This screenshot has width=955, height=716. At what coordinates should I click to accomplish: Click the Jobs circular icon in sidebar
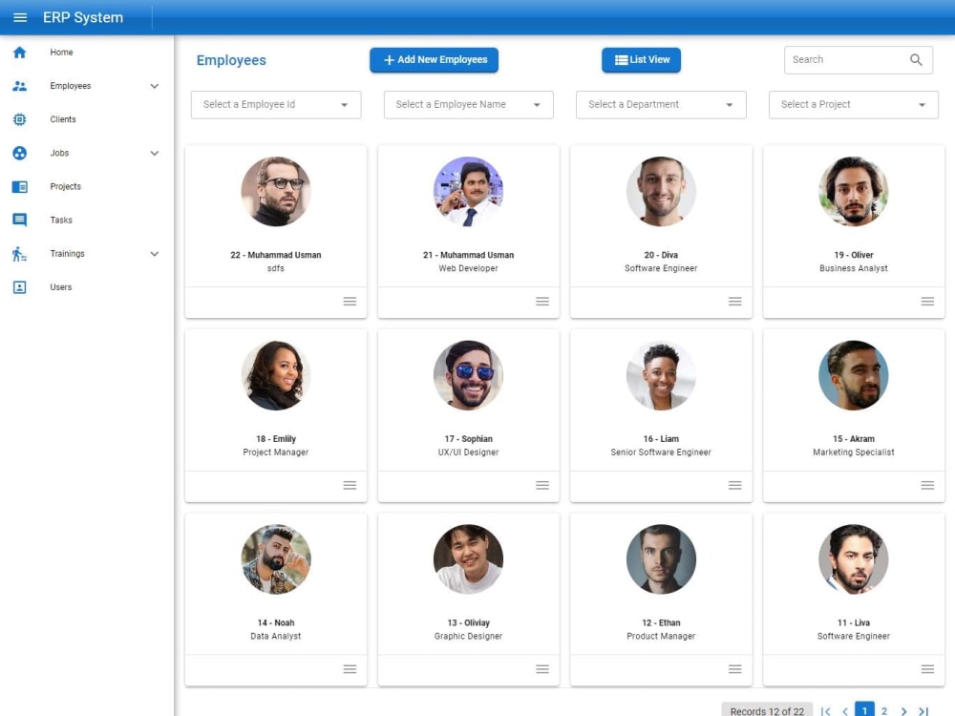(x=19, y=153)
